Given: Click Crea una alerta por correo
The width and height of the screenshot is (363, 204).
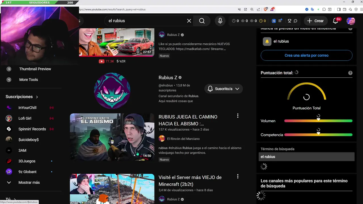Looking at the screenshot, I should tap(307, 56).
